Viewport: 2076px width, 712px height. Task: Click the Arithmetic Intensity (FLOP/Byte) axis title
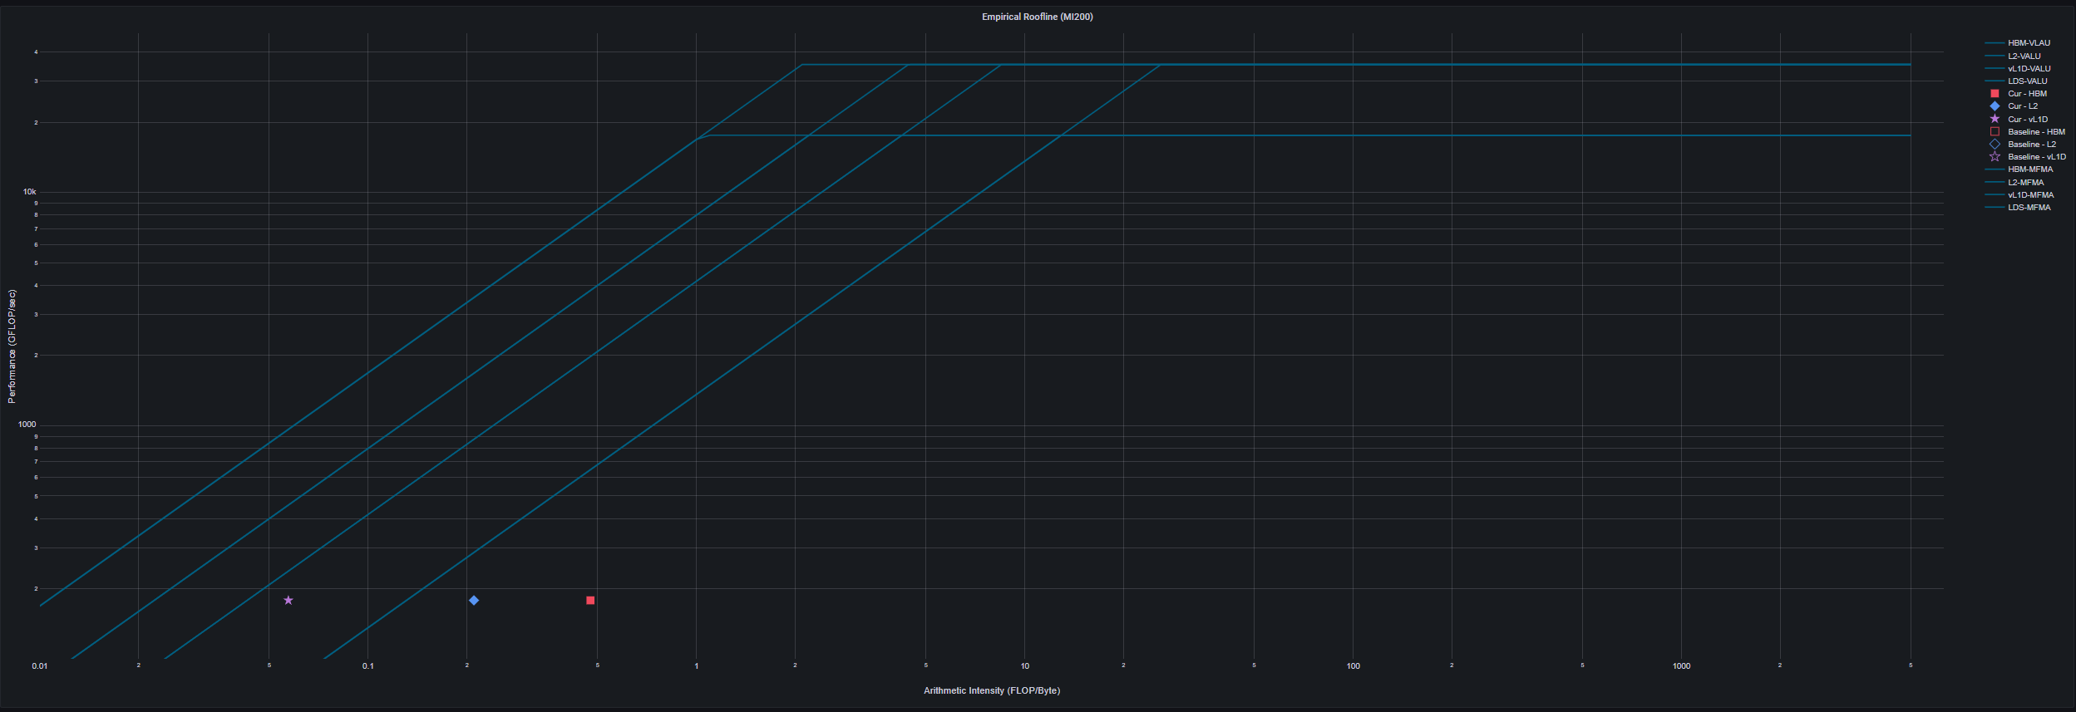[x=992, y=690]
